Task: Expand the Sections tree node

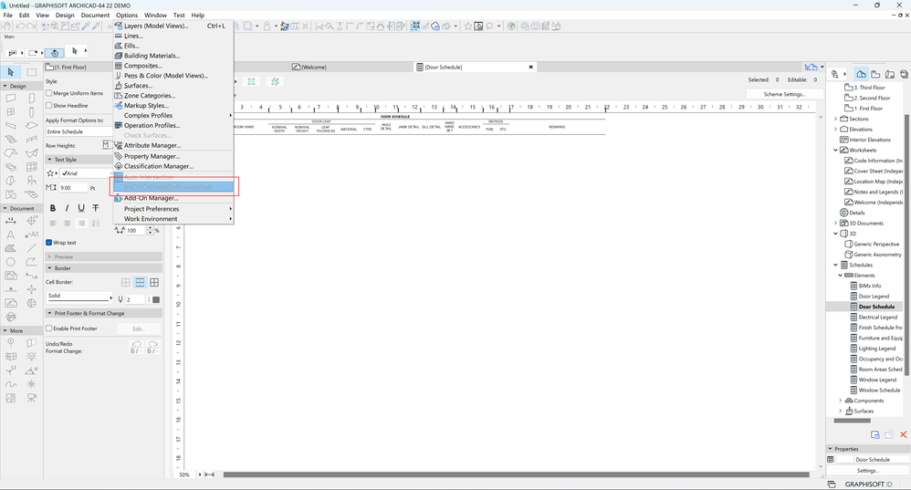Action: pyautogui.click(x=836, y=119)
